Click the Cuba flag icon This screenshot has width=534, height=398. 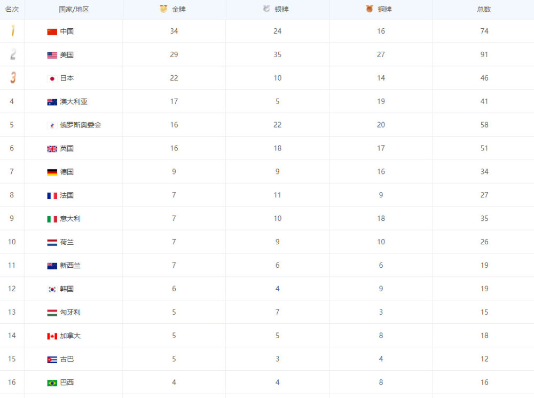coord(52,360)
